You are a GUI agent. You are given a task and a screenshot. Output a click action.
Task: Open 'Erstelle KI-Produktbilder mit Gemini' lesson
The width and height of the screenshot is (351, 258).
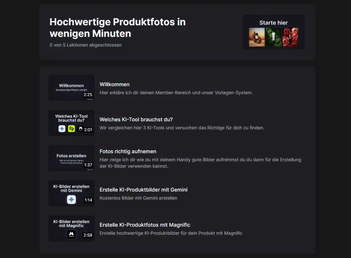[144, 190]
